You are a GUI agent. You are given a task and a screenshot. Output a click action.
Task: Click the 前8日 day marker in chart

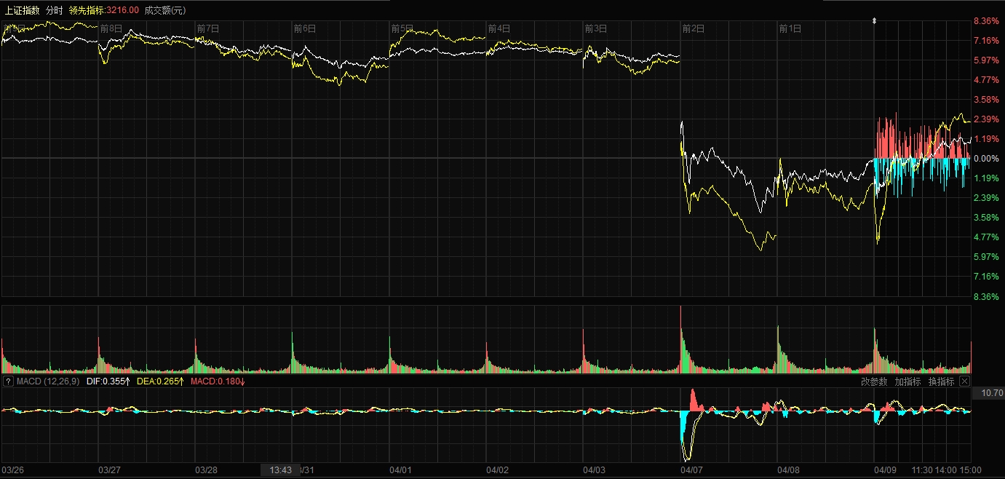pyautogui.click(x=111, y=28)
